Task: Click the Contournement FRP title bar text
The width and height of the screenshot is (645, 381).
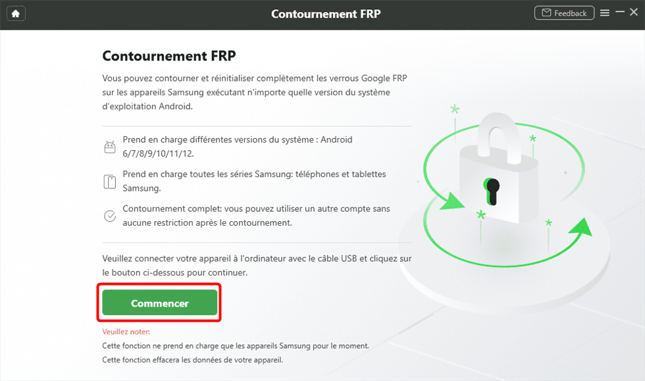Action: [x=326, y=14]
